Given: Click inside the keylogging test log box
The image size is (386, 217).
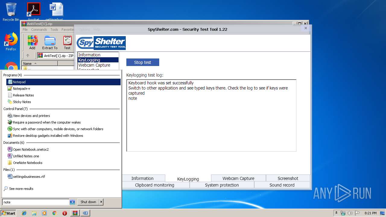Looking at the screenshot, I should tap(211, 115).
